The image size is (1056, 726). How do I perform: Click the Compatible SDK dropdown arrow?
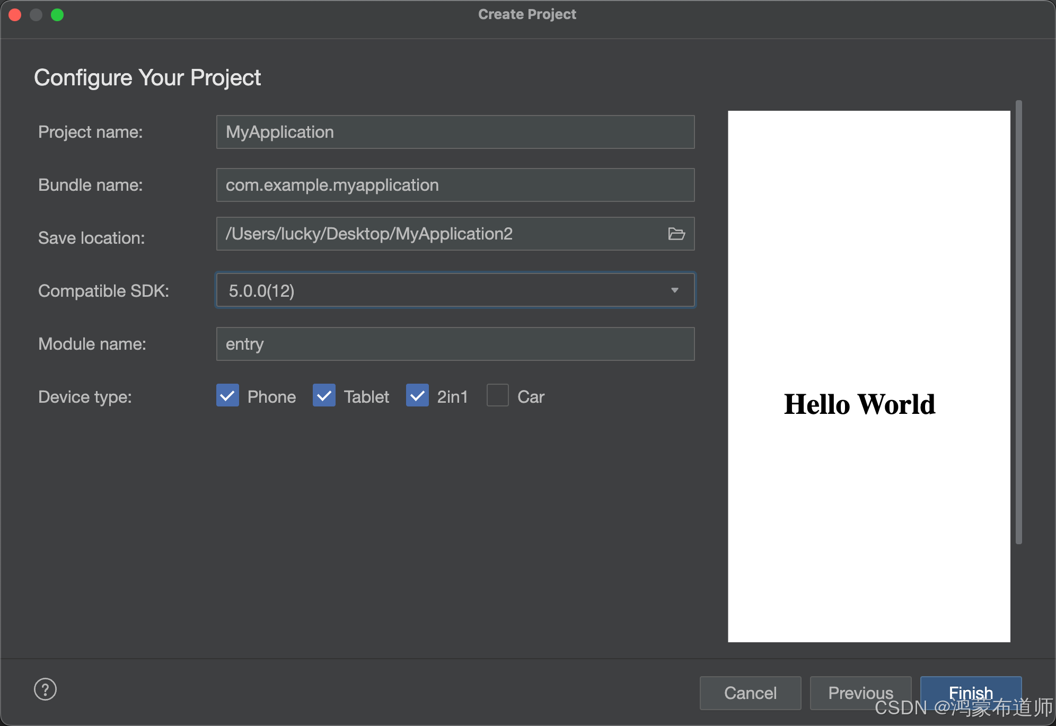click(x=674, y=290)
